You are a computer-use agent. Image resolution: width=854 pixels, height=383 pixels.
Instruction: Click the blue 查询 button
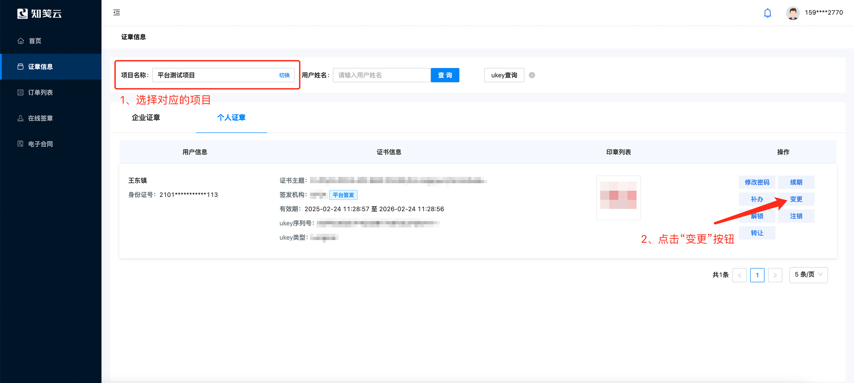pos(445,75)
